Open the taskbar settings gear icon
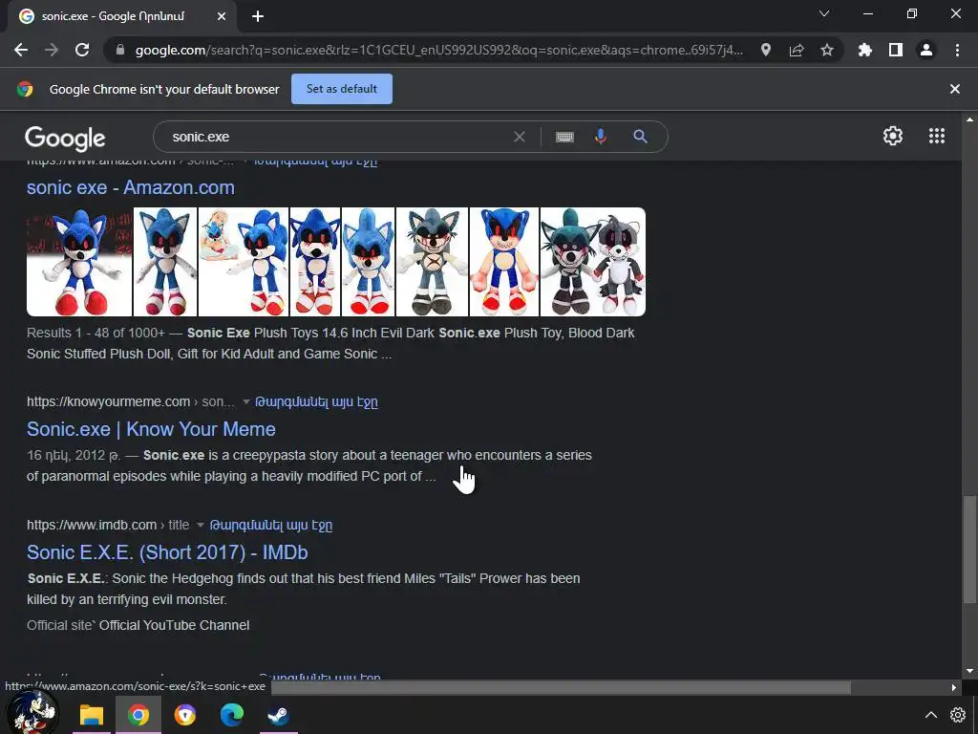This screenshot has width=978, height=734. 958,715
